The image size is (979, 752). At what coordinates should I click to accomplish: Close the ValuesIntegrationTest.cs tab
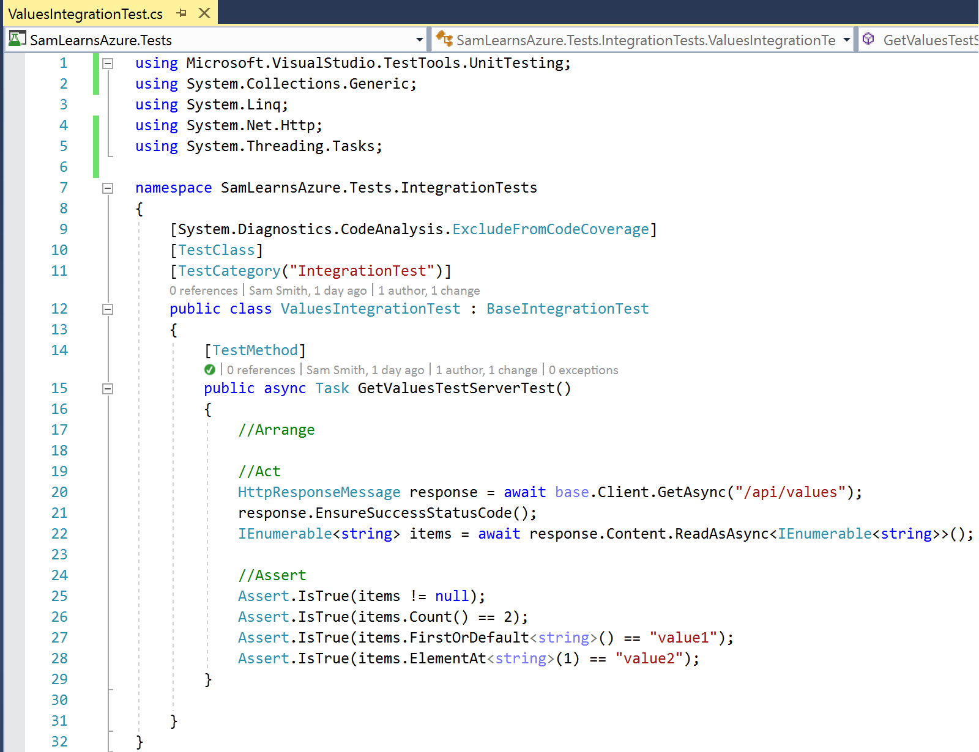[x=204, y=13]
